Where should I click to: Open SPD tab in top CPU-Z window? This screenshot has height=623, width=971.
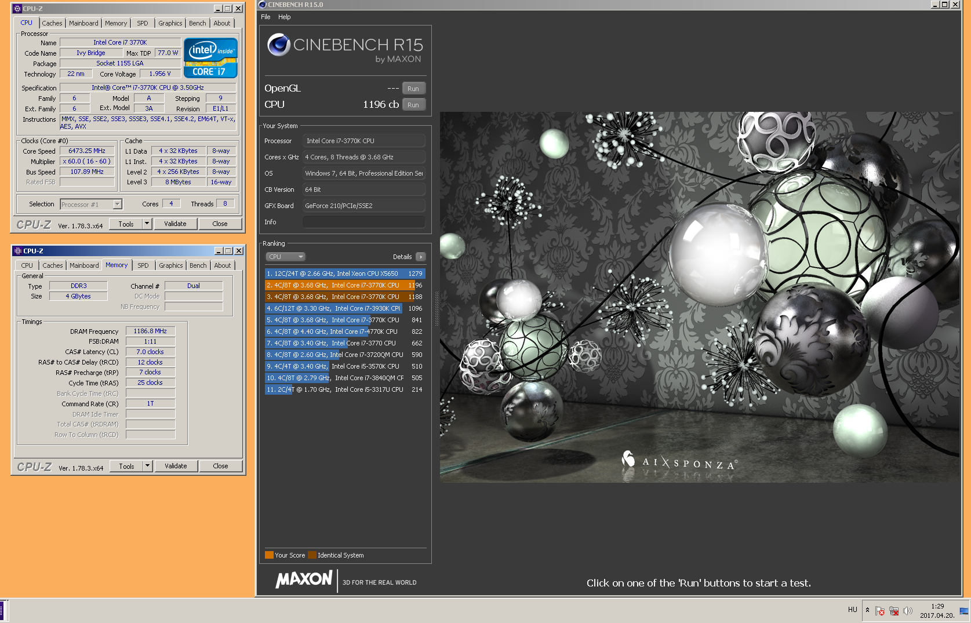(143, 23)
